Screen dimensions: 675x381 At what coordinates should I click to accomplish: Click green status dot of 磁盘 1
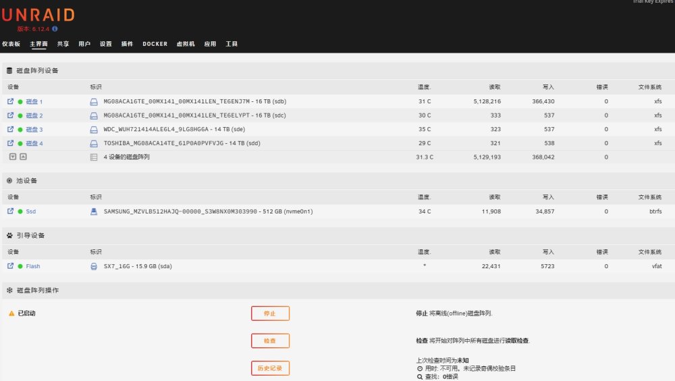click(x=20, y=102)
